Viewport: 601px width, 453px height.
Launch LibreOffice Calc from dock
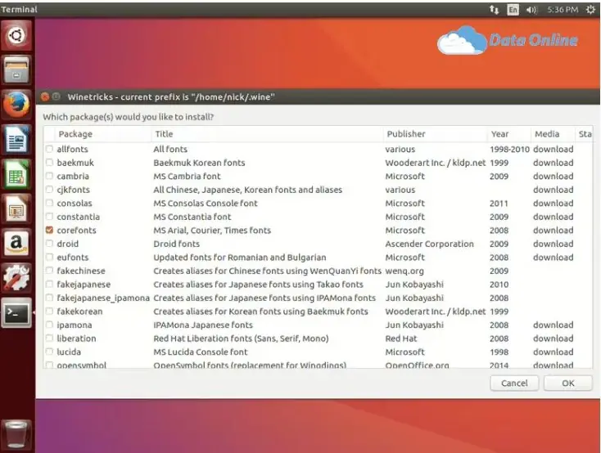16,174
